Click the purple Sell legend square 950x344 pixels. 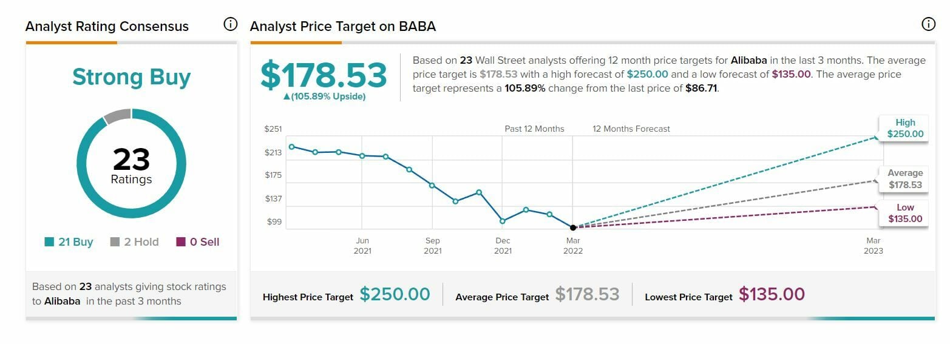point(180,242)
